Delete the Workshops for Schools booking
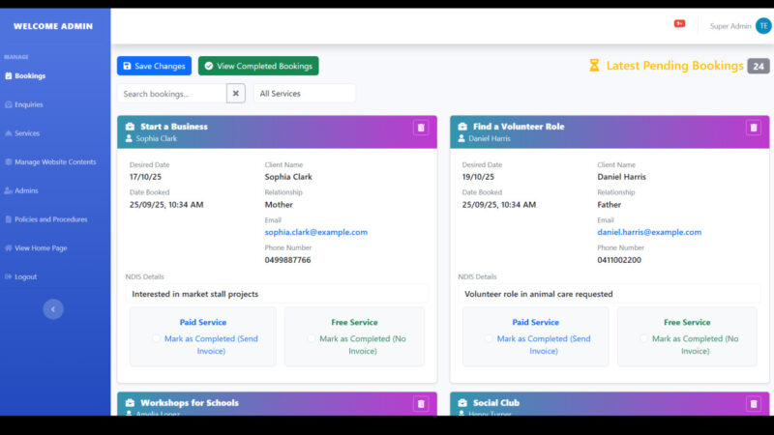The height and width of the screenshot is (435, 774). pos(420,403)
